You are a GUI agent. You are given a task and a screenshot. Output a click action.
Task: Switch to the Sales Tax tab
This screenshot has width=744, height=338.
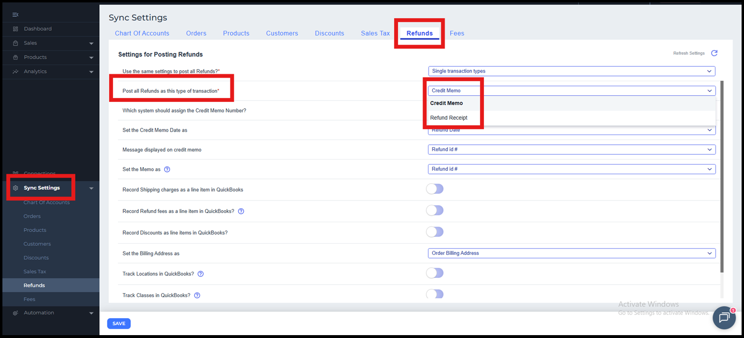coord(375,33)
